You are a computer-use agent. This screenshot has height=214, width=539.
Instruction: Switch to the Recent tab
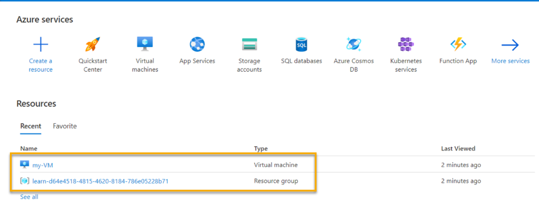(31, 126)
